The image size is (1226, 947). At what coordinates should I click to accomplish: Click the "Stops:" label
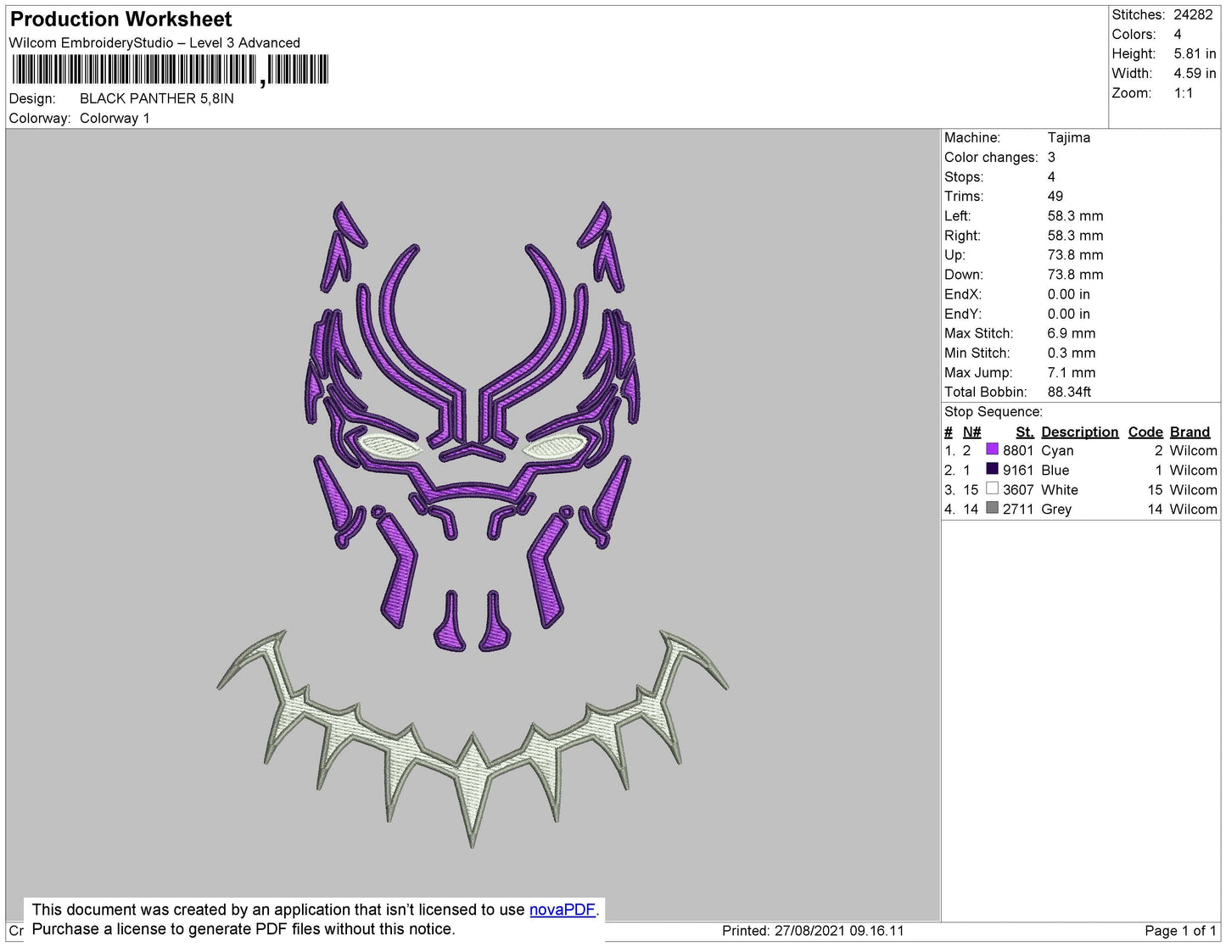pos(964,177)
